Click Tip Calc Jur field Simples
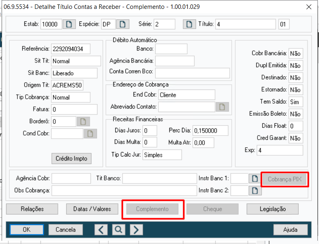Image resolution: width=319 pixels, height=244 pixels. tap(162, 155)
